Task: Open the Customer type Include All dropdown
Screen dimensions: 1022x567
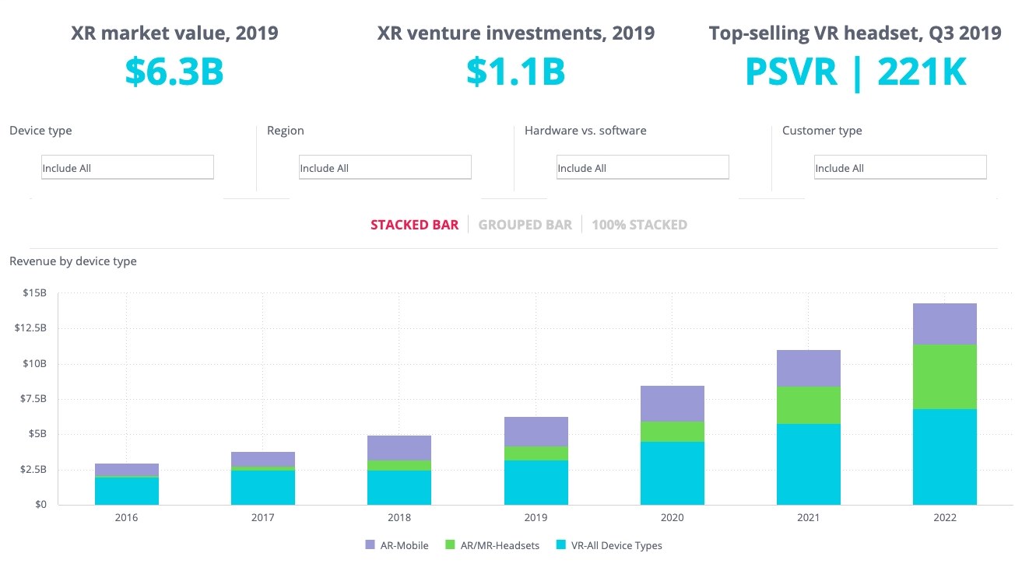Action: coord(900,168)
